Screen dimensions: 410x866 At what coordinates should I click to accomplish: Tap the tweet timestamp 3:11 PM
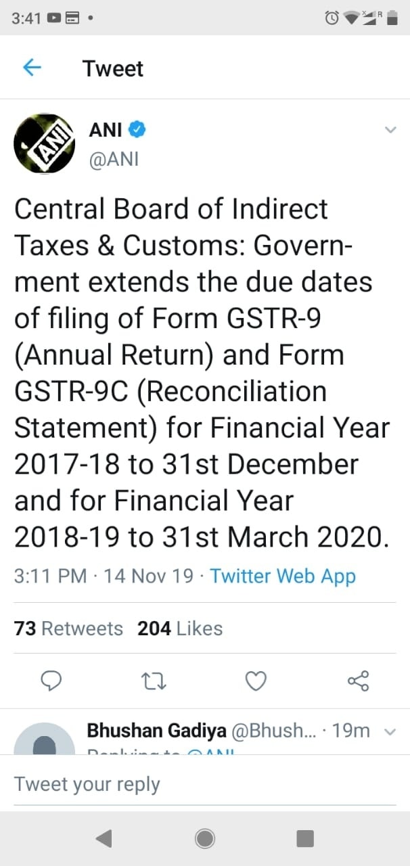[50, 576]
